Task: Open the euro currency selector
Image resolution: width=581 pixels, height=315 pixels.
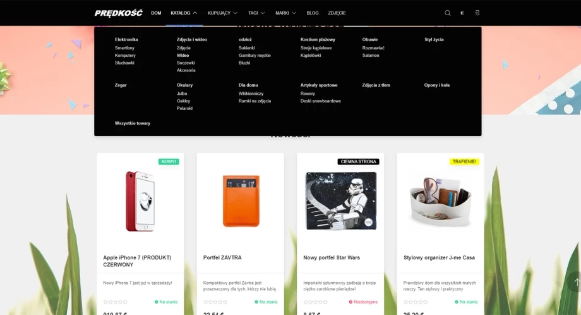Action: (x=462, y=13)
